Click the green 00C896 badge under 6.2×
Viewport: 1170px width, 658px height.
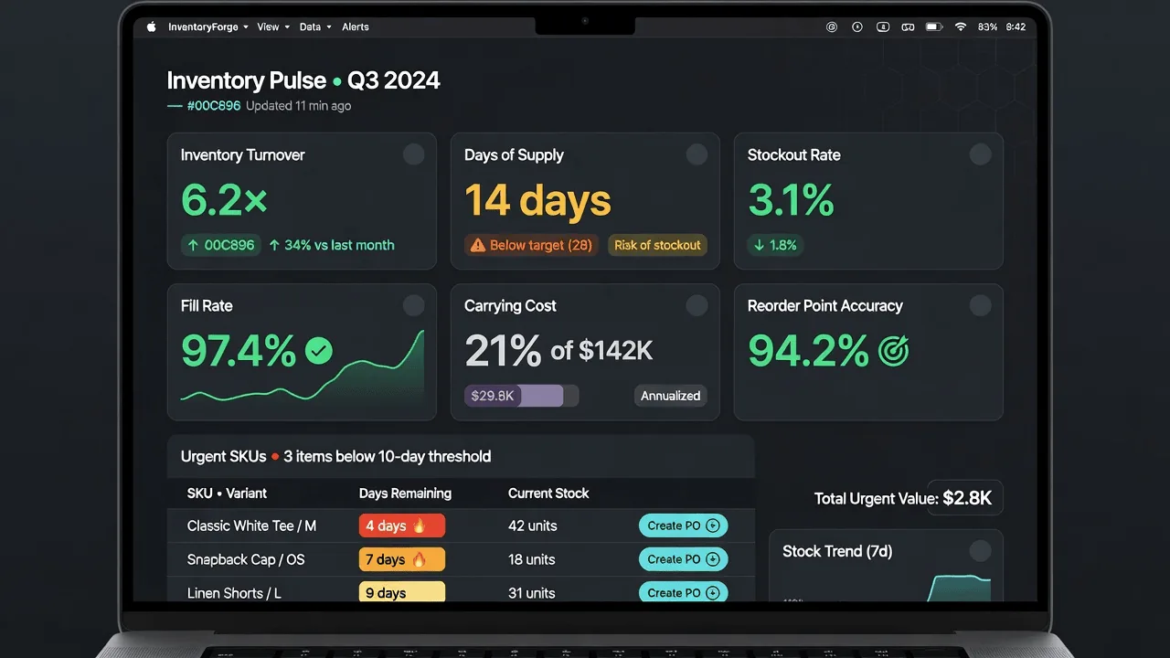click(221, 245)
